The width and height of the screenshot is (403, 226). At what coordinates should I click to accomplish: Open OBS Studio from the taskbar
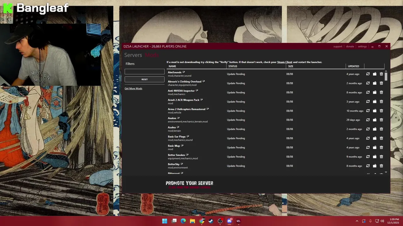(x=220, y=221)
